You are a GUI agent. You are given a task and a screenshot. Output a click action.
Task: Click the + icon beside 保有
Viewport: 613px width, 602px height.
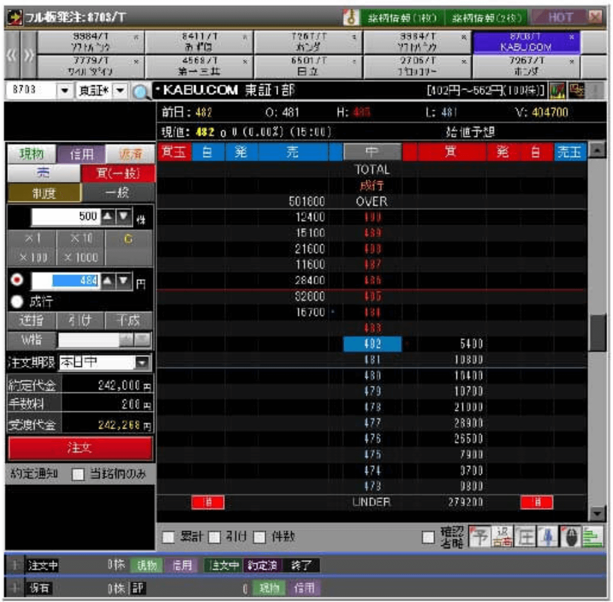(x=15, y=588)
